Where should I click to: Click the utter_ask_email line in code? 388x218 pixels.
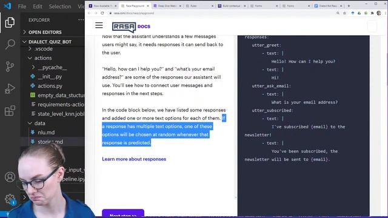click(x=272, y=86)
